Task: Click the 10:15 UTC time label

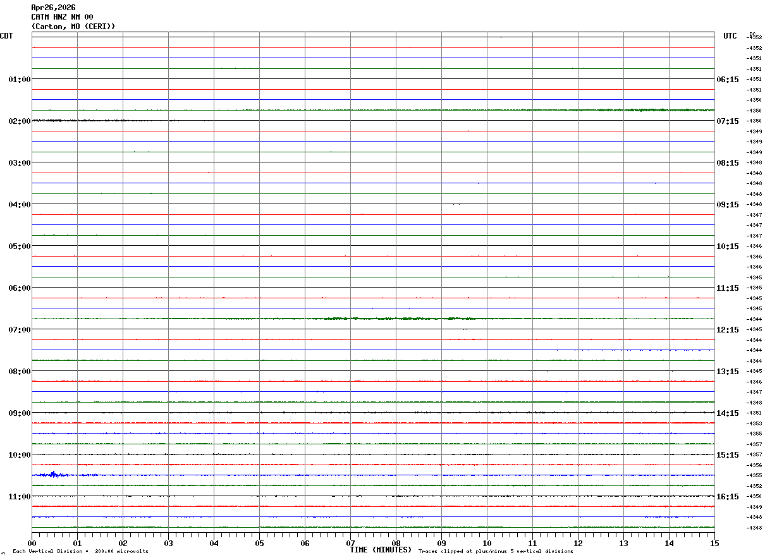Action: point(728,246)
